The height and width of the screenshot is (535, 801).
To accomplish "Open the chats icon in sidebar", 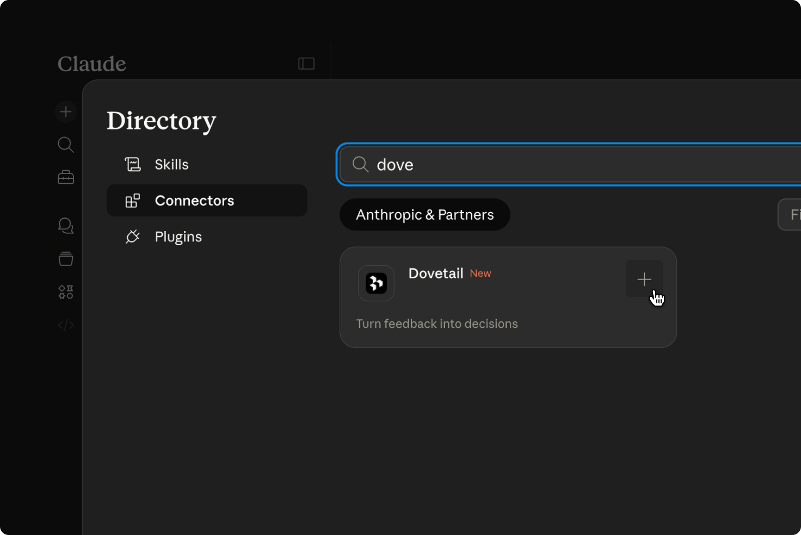I will [x=66, y=226].
